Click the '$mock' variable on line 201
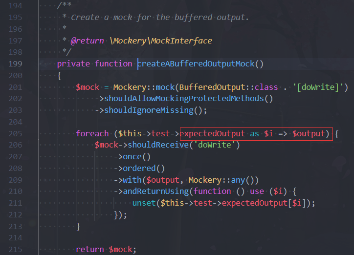354x255 pixels. pos(88,87)
